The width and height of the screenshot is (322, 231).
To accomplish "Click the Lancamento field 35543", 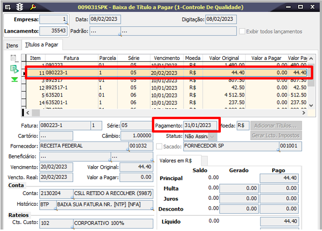I will [53, 31].
